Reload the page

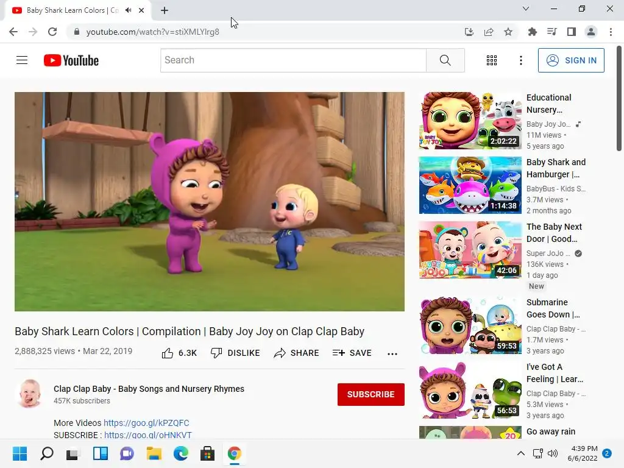pyautogui.click(x=52, y=32)
